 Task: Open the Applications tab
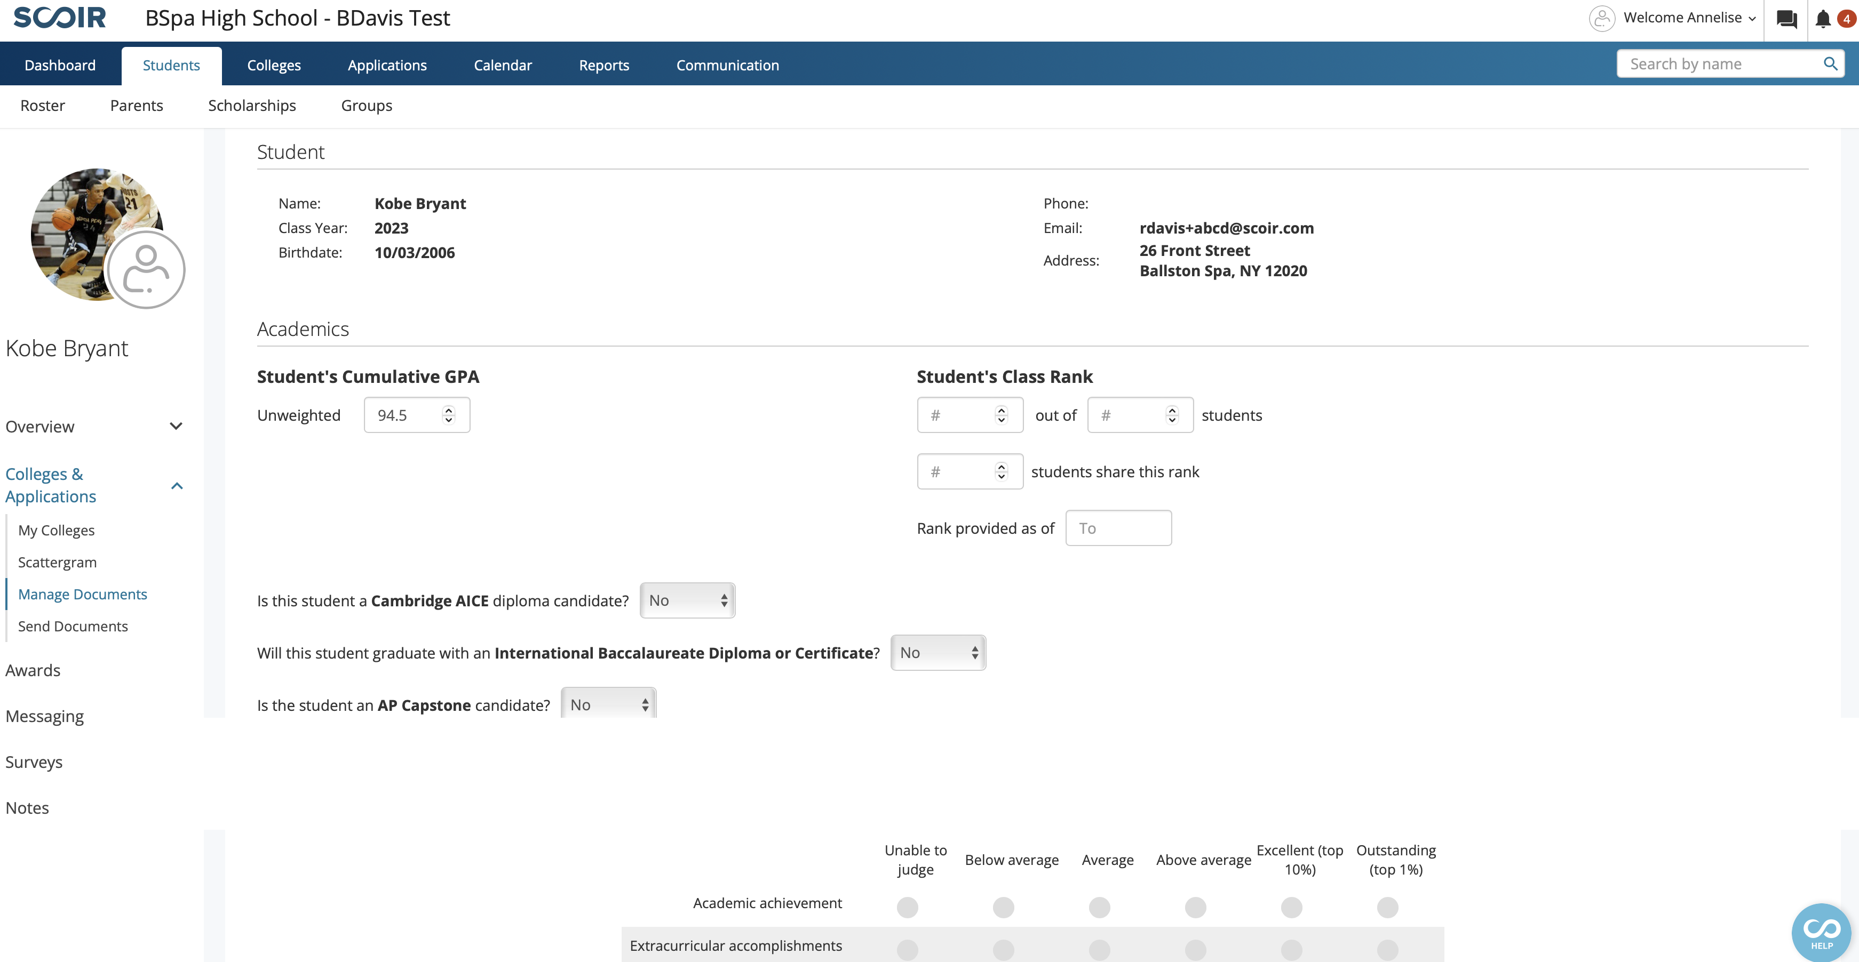[387, 65]
